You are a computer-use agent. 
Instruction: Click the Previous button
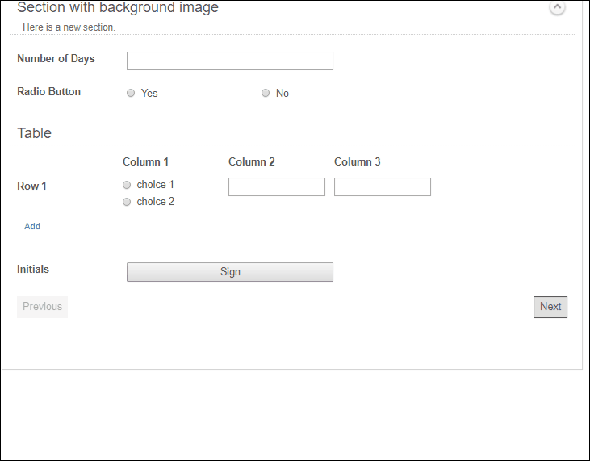coord(42,307)
